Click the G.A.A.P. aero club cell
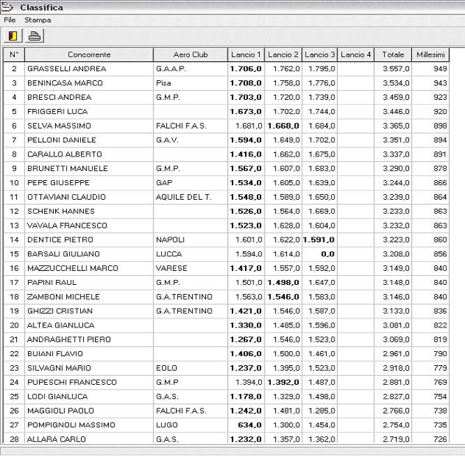 click(191, 69)
